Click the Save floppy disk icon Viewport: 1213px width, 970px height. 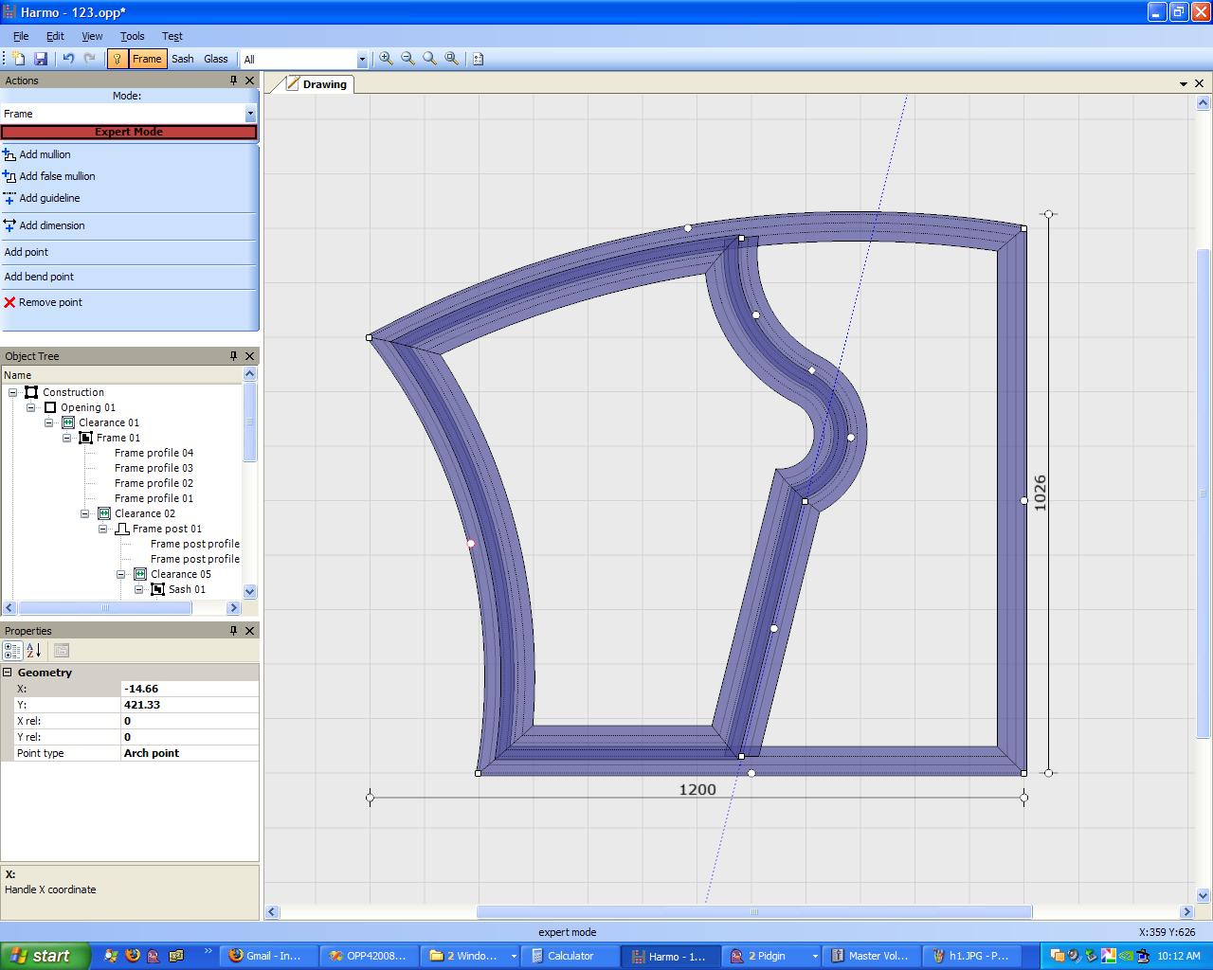coord(41,59)
